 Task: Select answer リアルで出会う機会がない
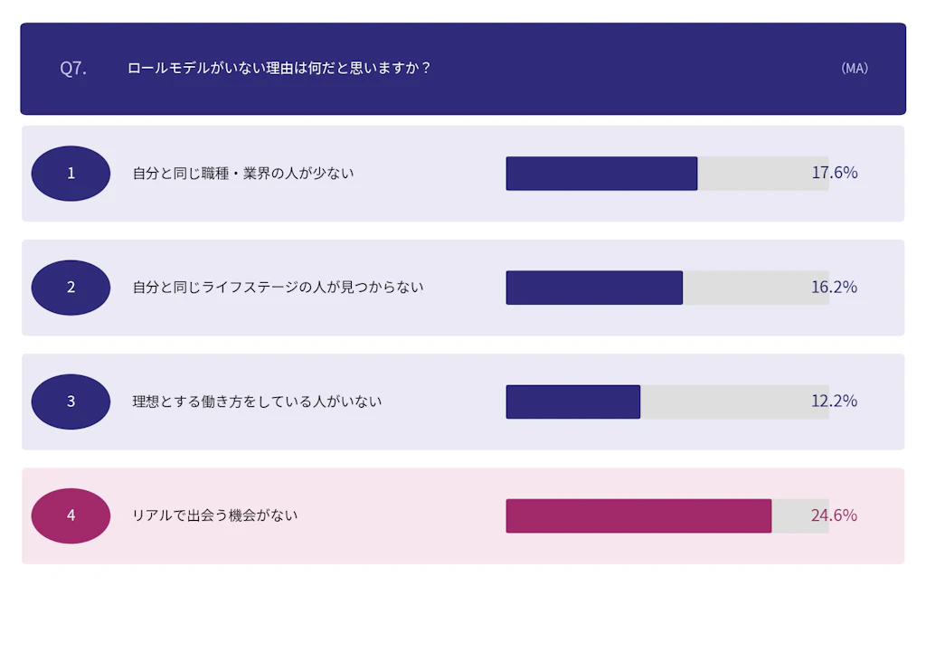(215, 515)
